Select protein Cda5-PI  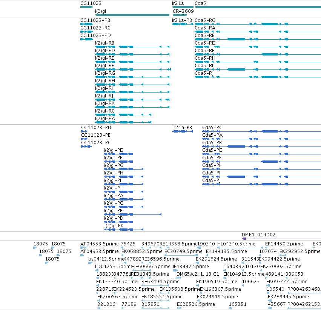tap(211, 173)
